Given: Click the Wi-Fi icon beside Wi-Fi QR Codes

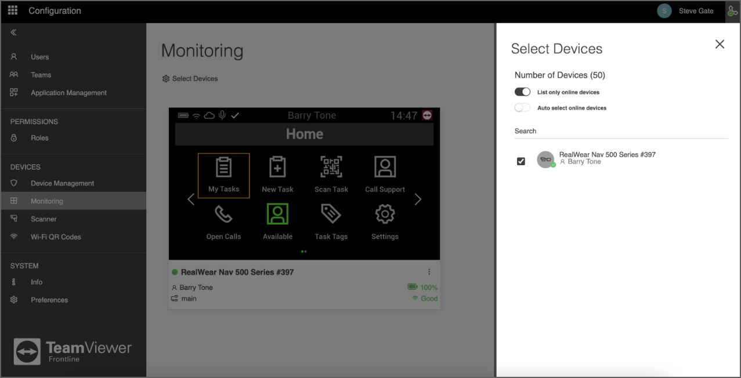Looking at the screenshot, I should point(14,237).
